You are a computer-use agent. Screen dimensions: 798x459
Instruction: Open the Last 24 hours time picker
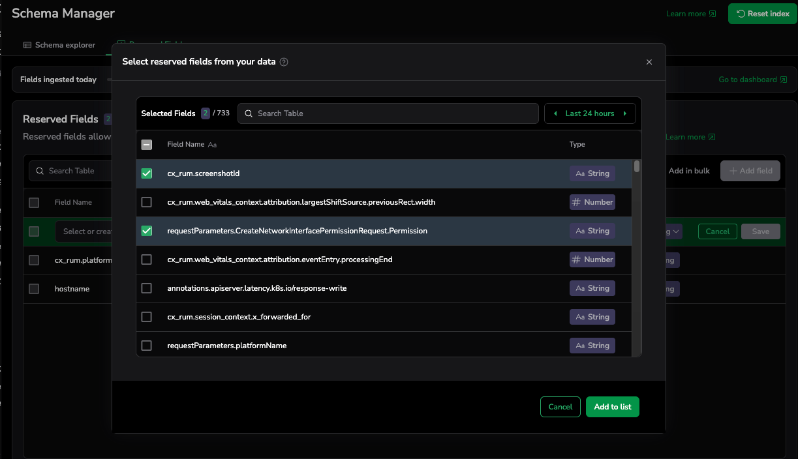(590, 113)
